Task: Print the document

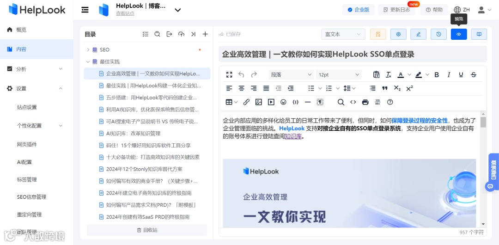Action: pyautogui.click(x=365, y=102)
